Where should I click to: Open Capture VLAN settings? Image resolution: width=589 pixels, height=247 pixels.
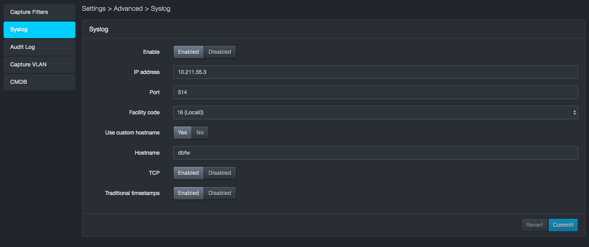pos(39,65)
